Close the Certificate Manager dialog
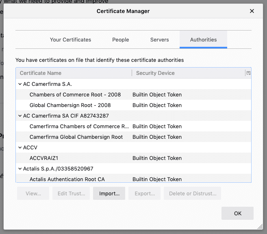 [252, 11]
